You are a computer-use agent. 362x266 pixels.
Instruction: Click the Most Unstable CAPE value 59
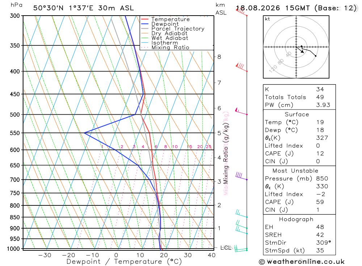320,202
